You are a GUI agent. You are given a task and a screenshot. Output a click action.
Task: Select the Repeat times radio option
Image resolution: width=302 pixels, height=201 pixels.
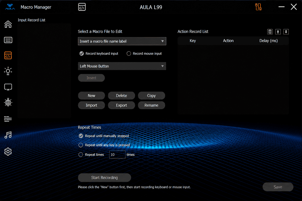pos(81,155)
